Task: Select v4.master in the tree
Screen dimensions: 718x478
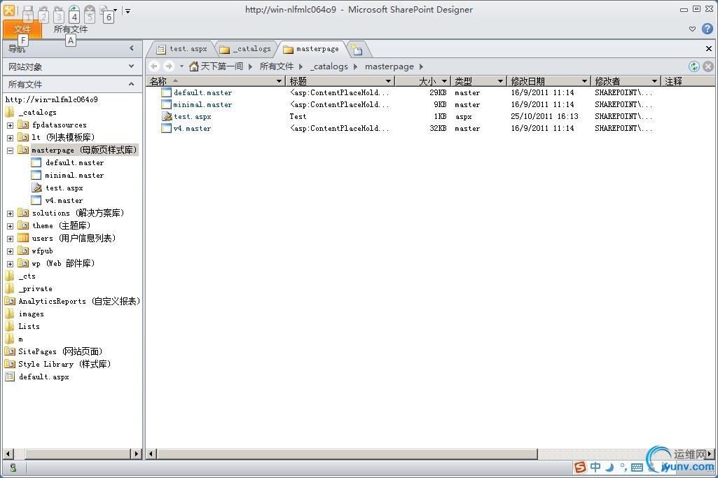Action: [x=64, y=200]
